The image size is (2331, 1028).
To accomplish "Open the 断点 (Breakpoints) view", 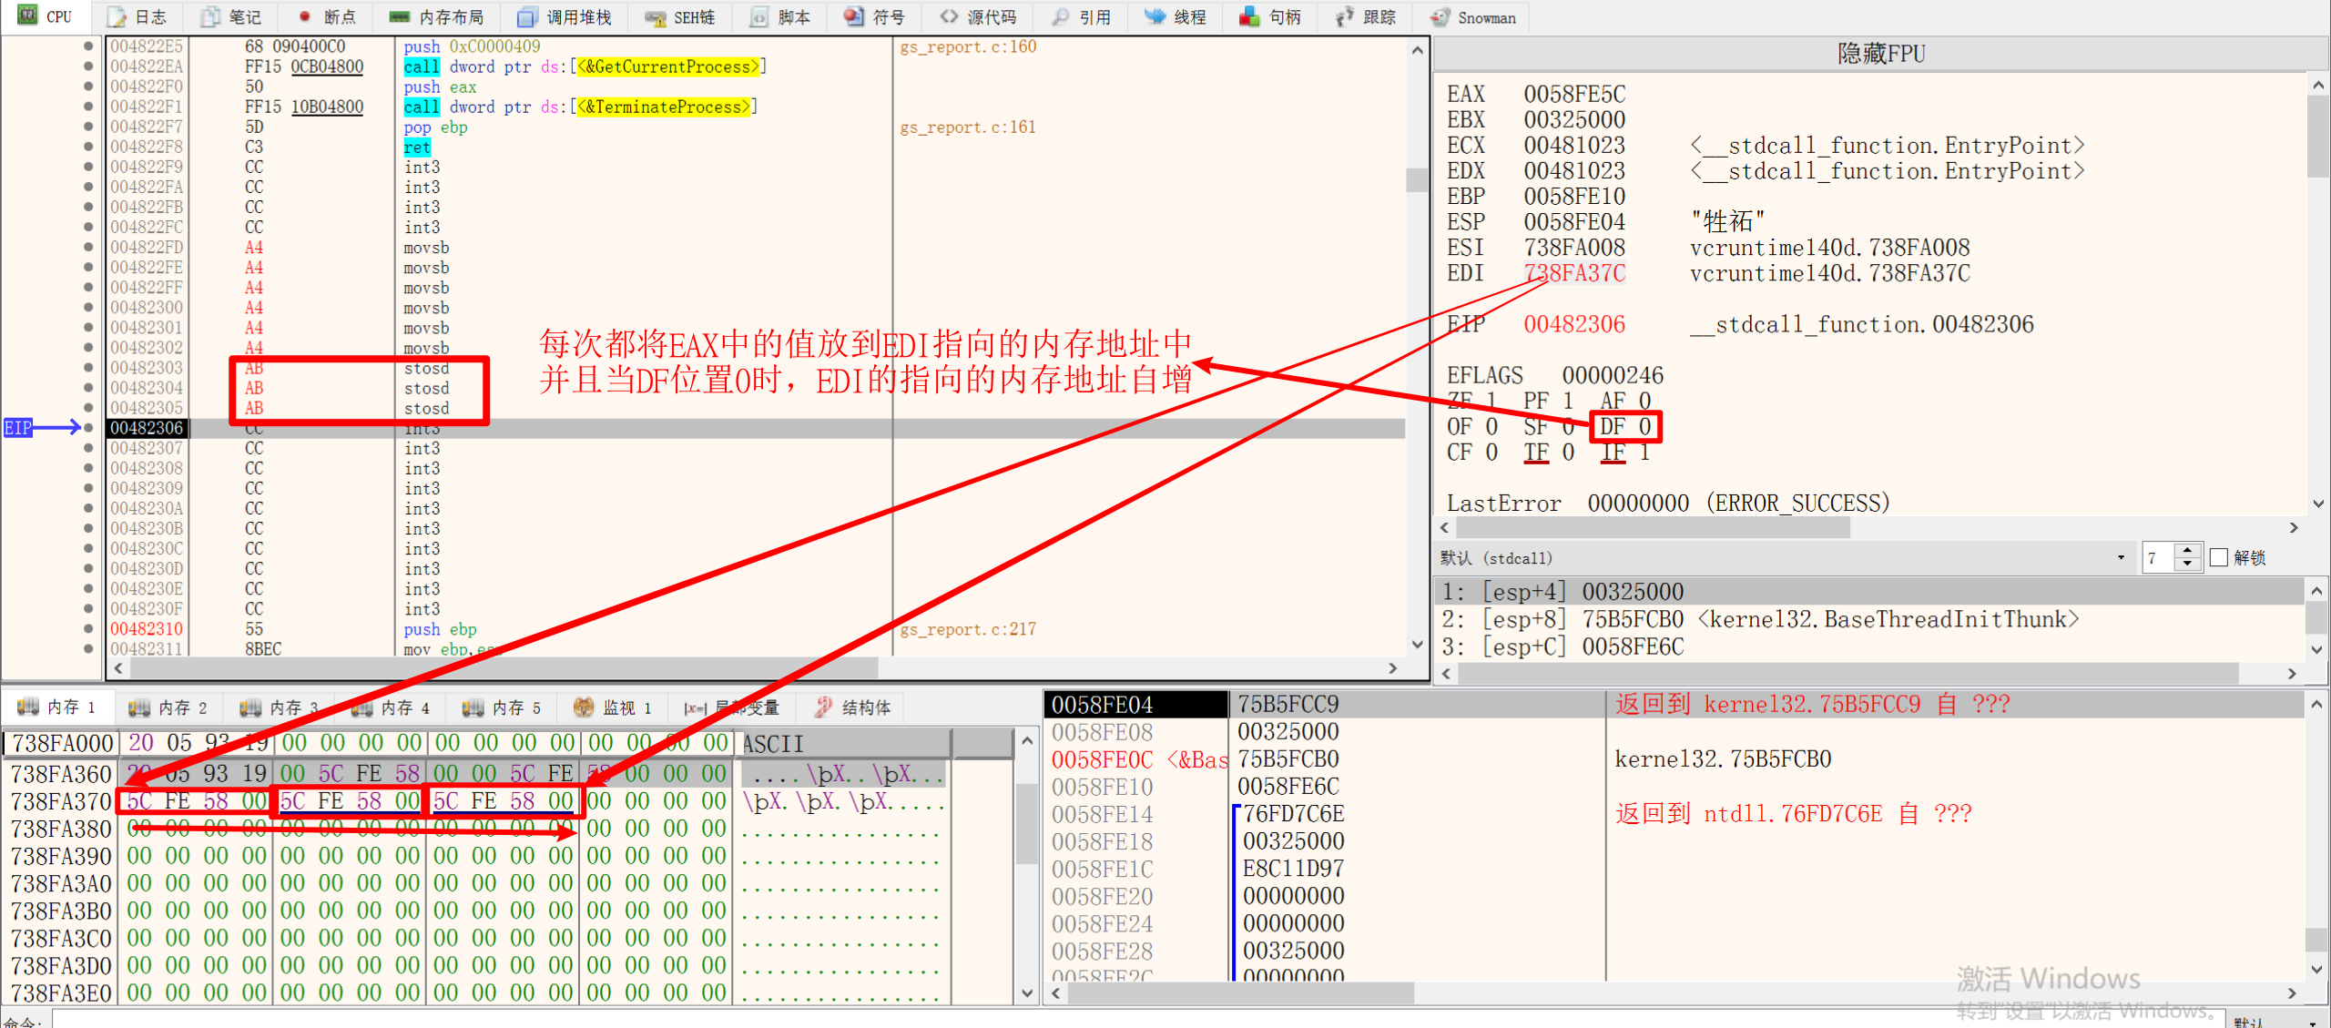I will (x=325, y=16).
